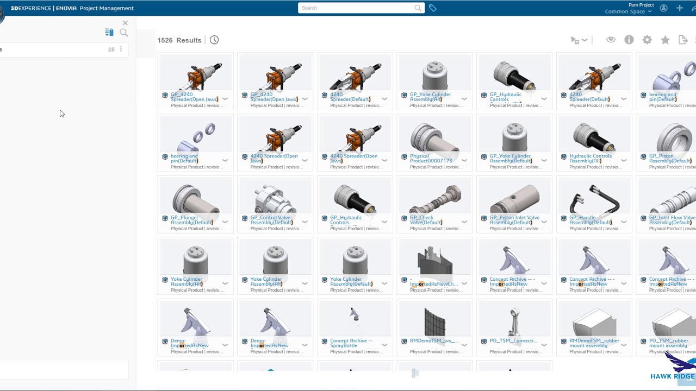Expand chevron on GP_Handle Assembly(Default) card
The height and width of the screenshot is (391, 696).
pyautogui.click(x=624, y=222)
